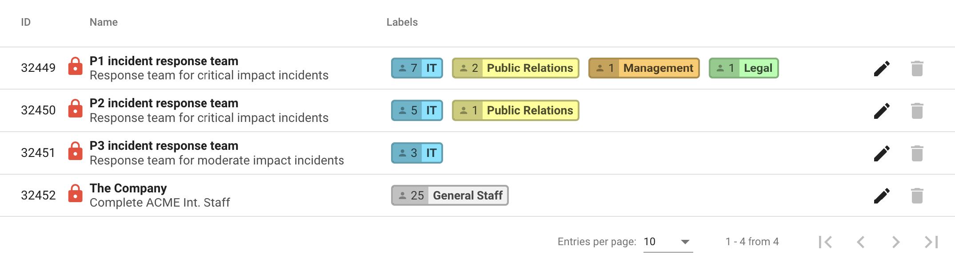Delete the P1 incident response team
Screen dimensions: 955x266
pyautogui.click(x=917, y=68)
